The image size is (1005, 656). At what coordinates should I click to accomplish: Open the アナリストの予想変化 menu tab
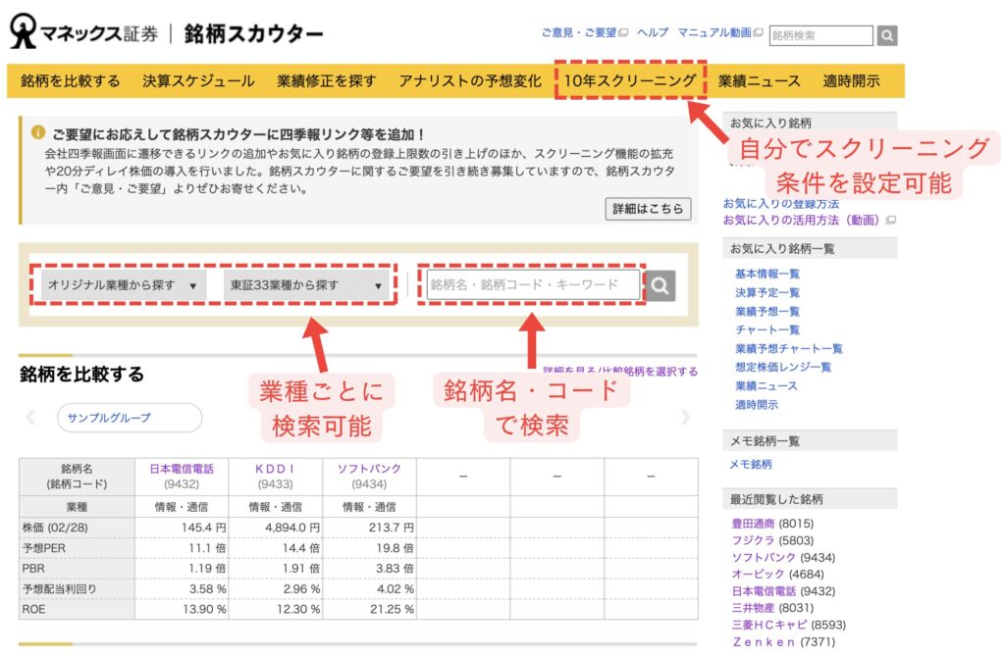point(470,80)
